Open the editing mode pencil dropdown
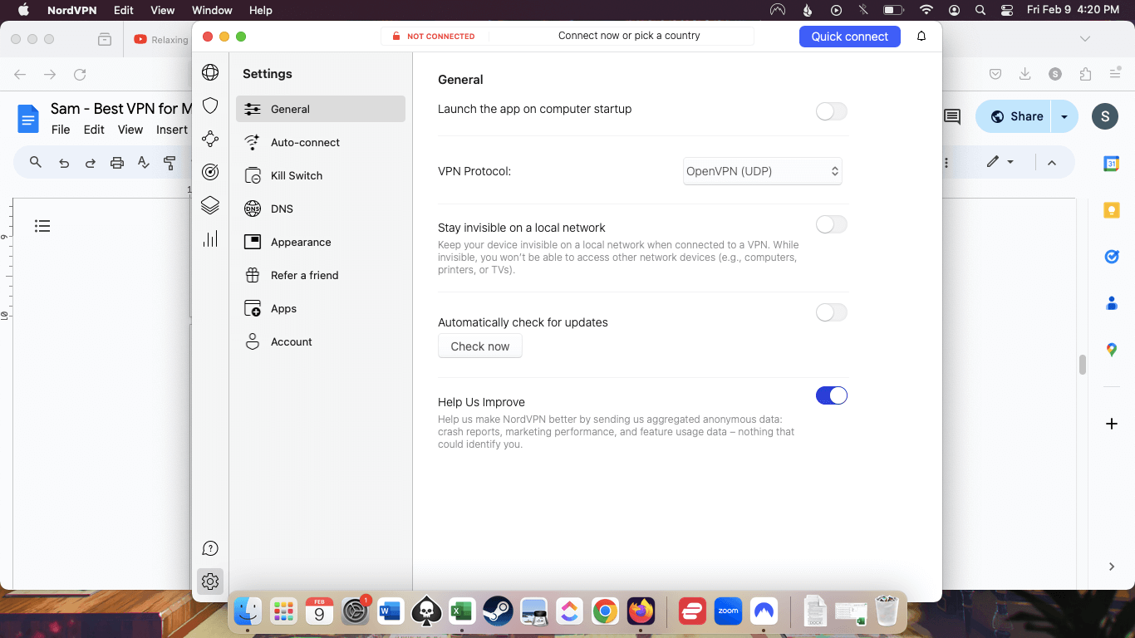This screenshot has height=638, width=1135. tap(1000, 162)
